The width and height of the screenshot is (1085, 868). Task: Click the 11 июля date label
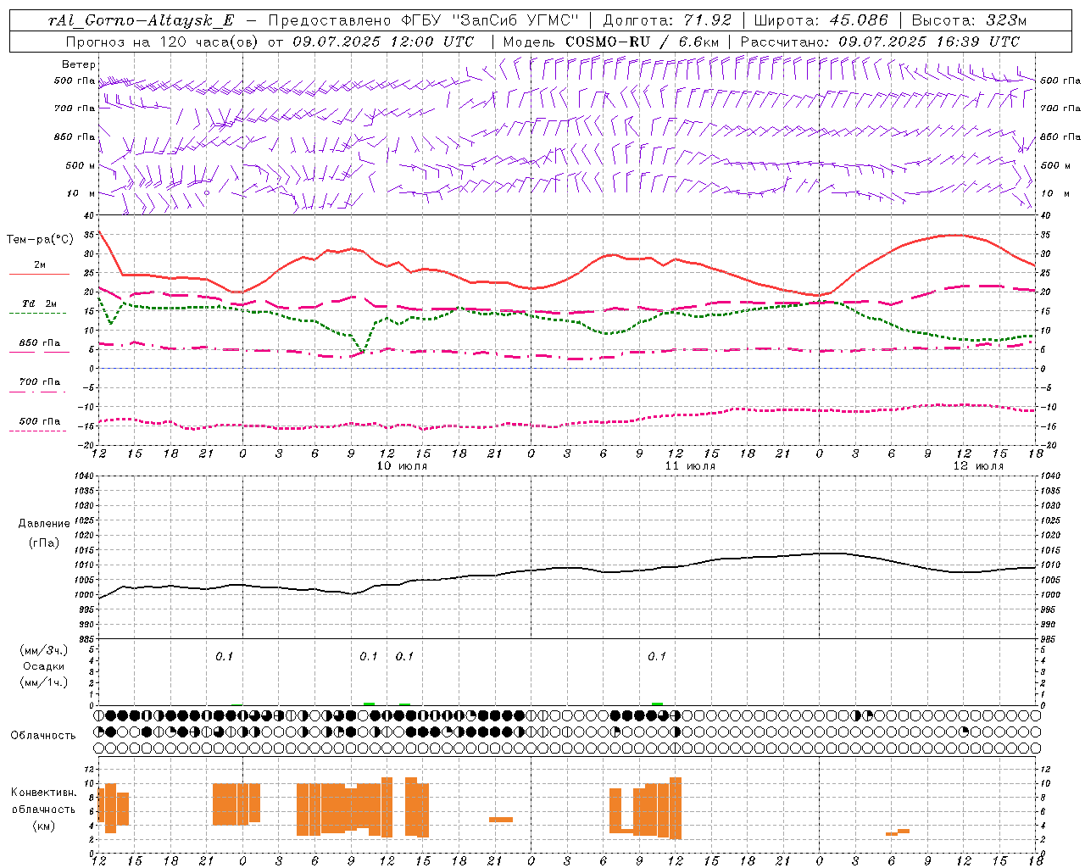click(690, 466)
